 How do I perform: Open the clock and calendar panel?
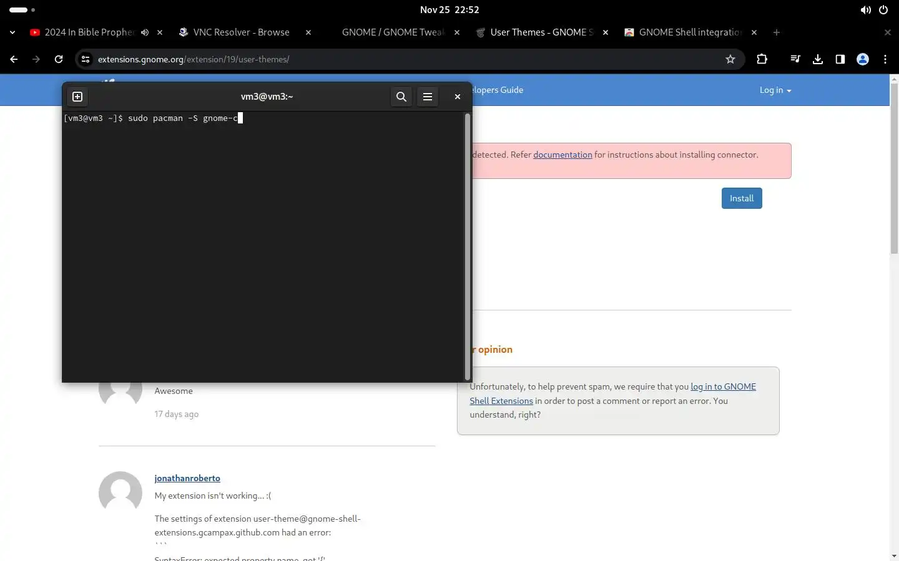(x=449, y=10)
